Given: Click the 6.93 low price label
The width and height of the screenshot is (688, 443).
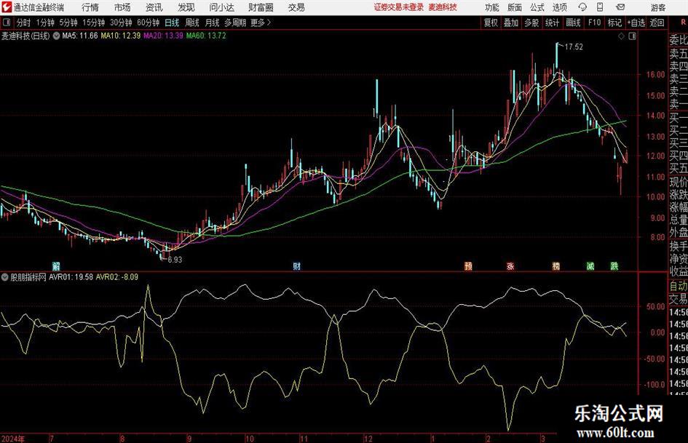Looking at the screenshot, I should (175, 260).
